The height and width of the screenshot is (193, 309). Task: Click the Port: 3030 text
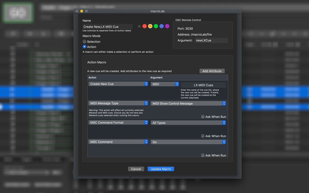185,29
